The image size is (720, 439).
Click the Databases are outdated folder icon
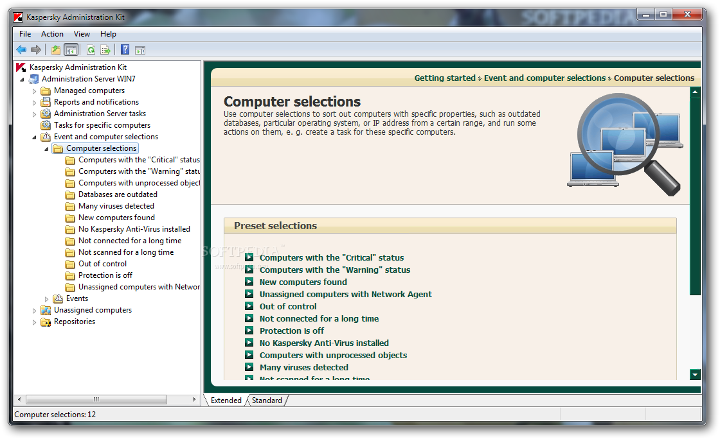(x=70, y=194)
